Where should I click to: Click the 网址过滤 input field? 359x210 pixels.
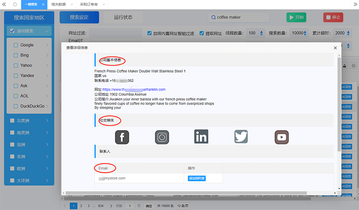pos(116,33)
